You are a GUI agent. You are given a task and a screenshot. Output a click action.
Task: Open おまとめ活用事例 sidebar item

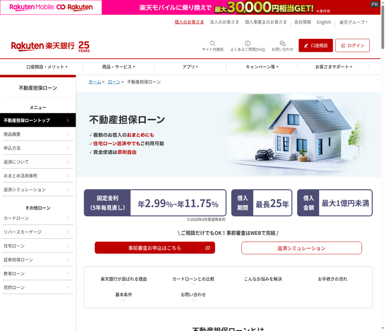[x=38, y=176]
